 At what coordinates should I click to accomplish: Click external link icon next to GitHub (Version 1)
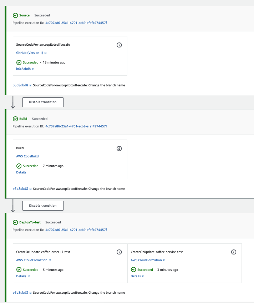pyautogui.click(x=46, y=53)
